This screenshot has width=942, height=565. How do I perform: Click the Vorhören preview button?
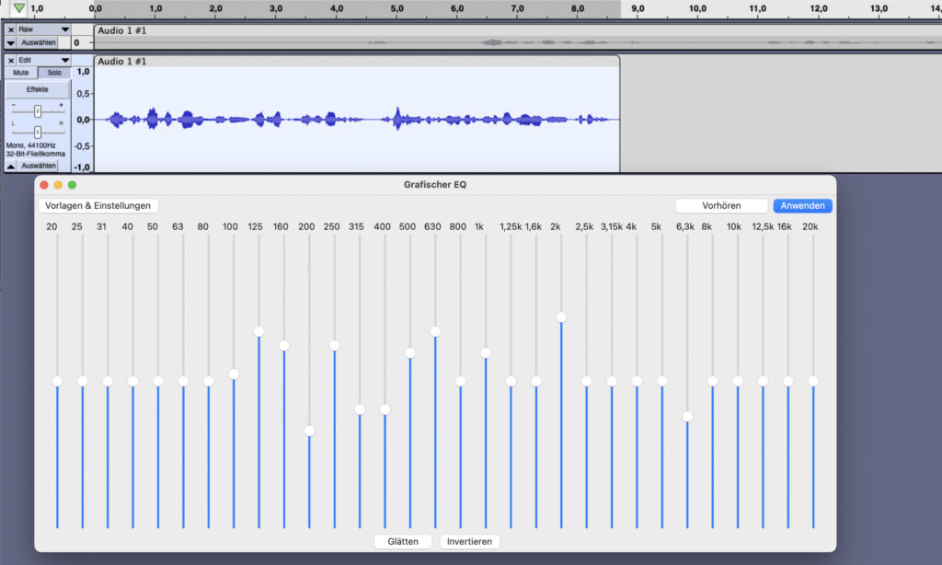click(x=721, y=205)
